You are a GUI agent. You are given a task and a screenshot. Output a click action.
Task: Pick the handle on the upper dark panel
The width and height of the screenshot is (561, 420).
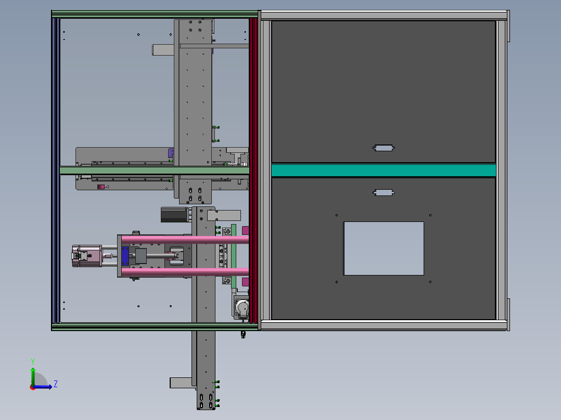[x=384, y=148]
